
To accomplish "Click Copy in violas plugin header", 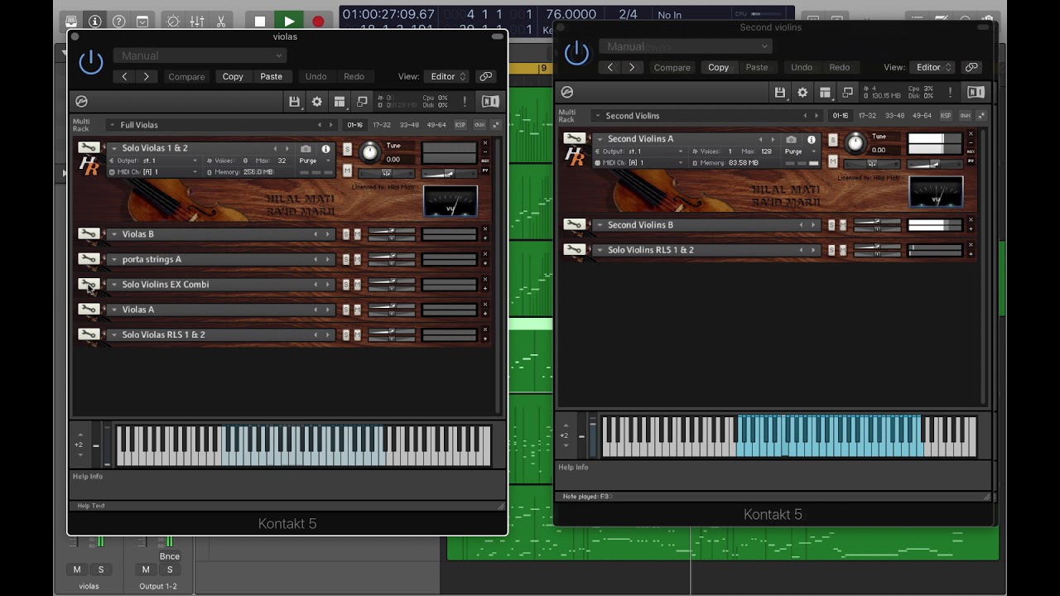I will coord(233,76).
